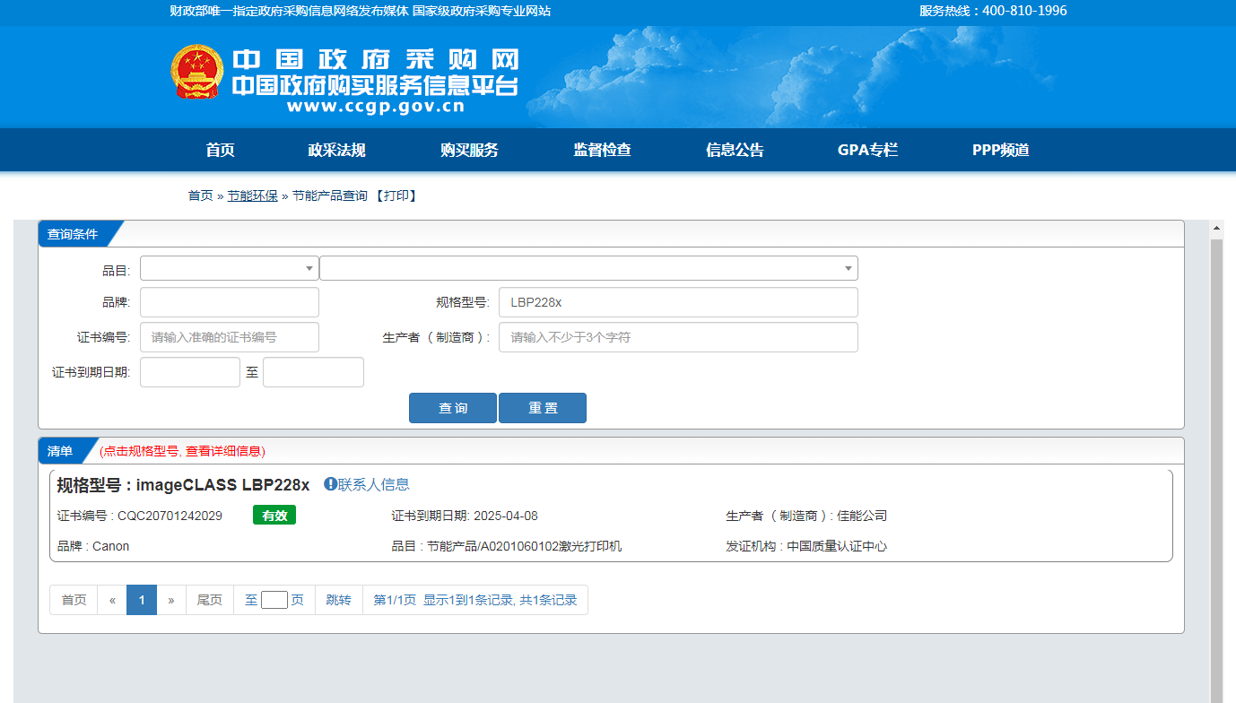
Task: Go to 政采法规 in navigation bar
Action: pos(336,150)
